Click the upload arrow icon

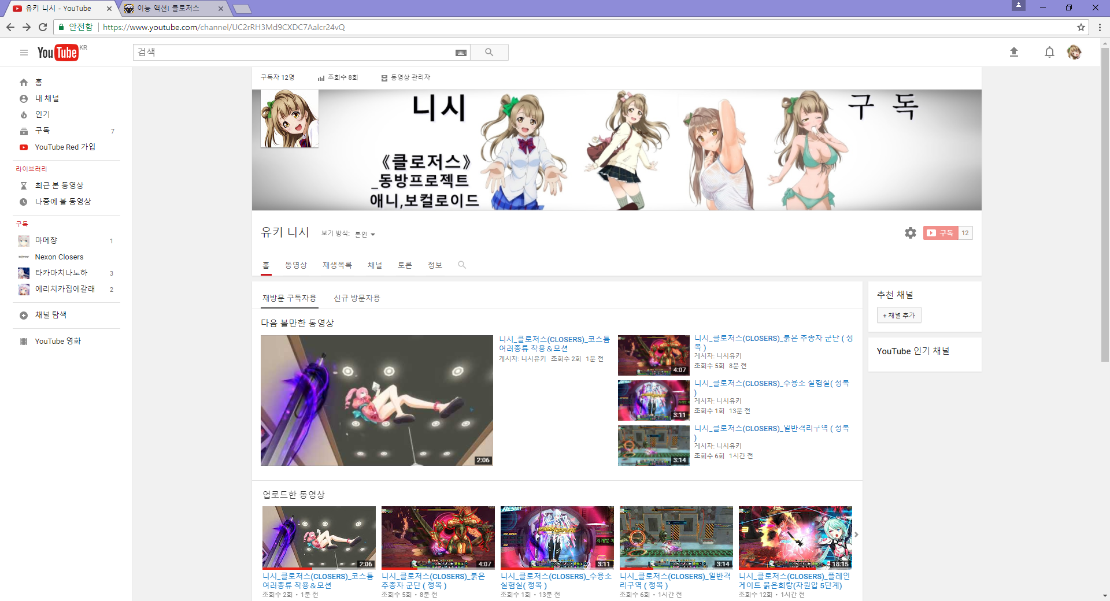tap(1013, 52)
